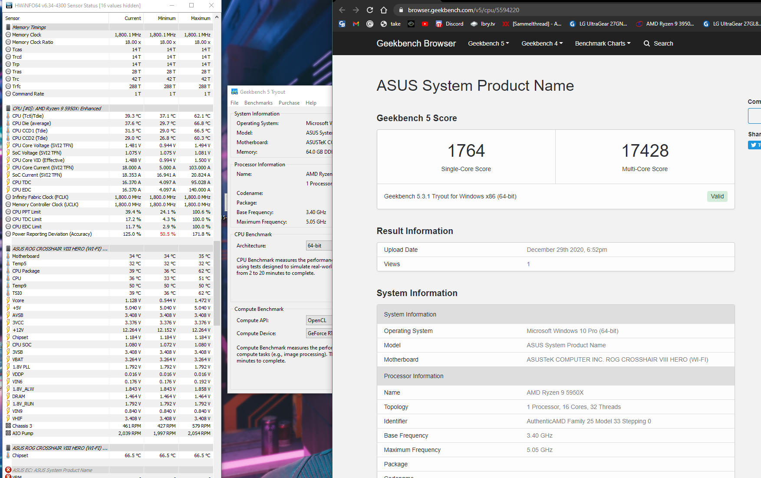761x478 pixels.
Task: Select the 'Power Reporting Deviation (Accuracy)' row
Action: (x=109, y=234)
